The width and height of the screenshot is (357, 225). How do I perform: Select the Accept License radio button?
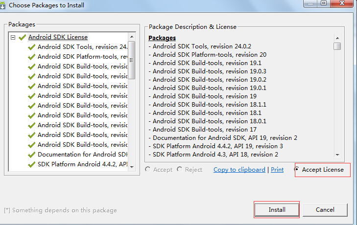click(x=297, y=169)
